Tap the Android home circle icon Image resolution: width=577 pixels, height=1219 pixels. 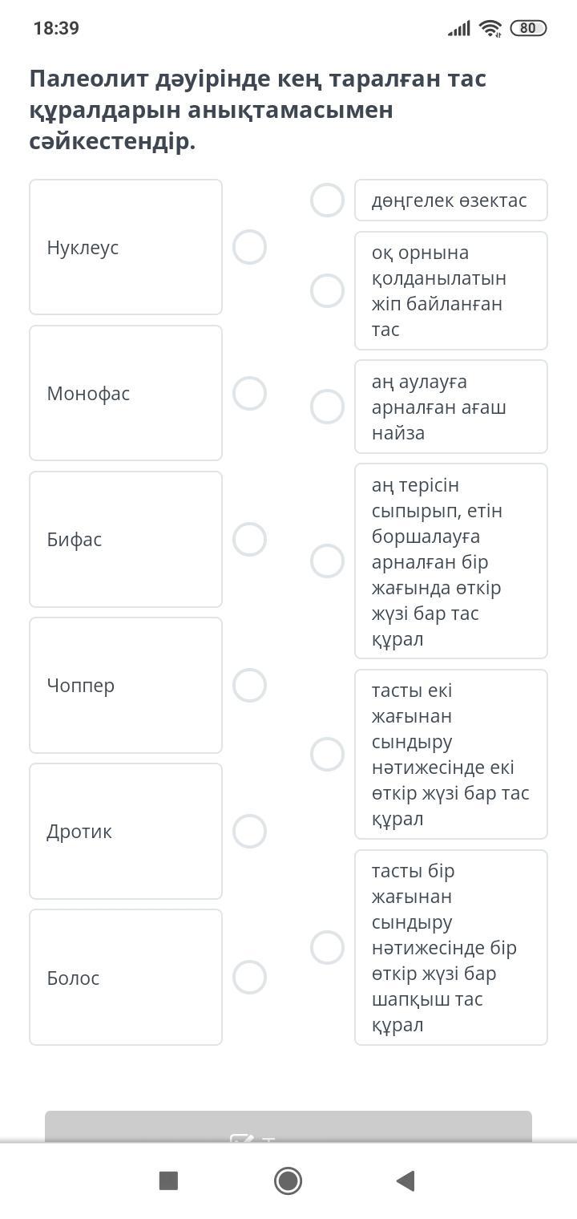click(288, 1181)
